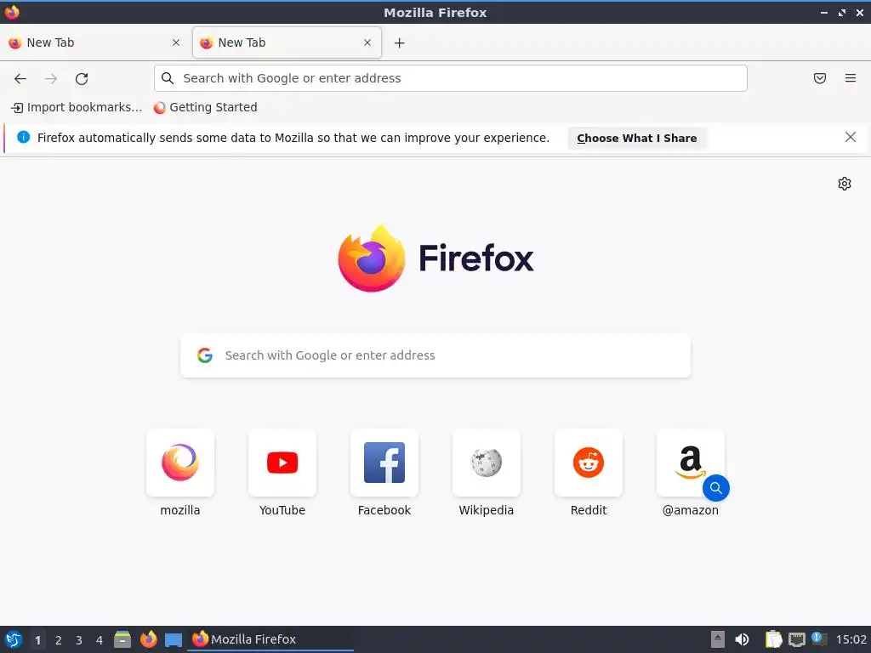
Task: Close the first New Tab
Action: tap(176, 43)
